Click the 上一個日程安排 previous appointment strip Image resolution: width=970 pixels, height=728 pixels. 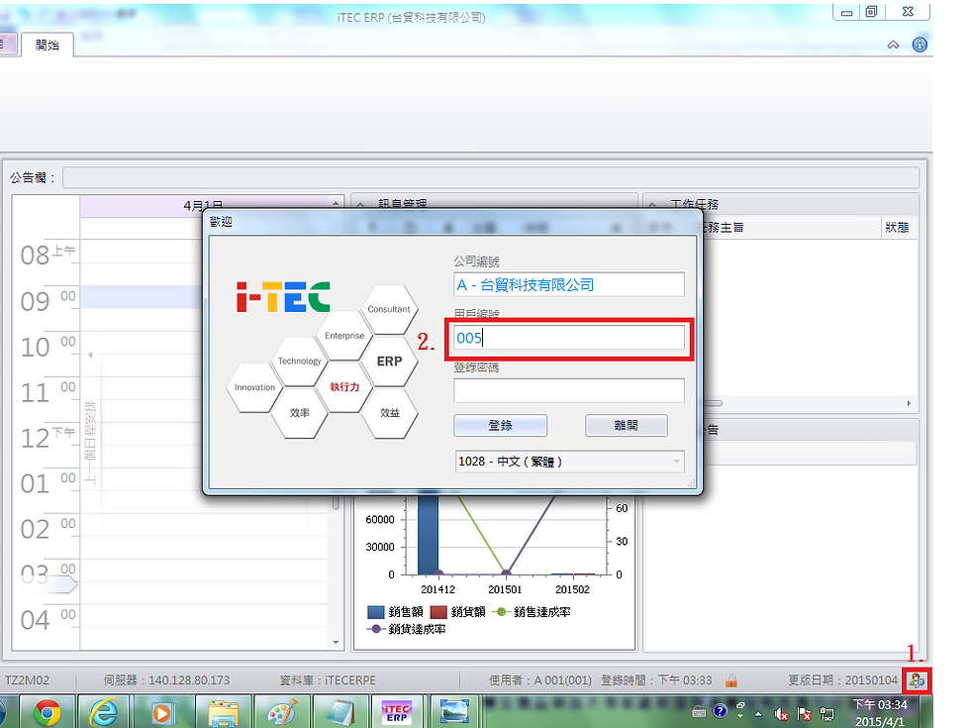pos(90,444)
